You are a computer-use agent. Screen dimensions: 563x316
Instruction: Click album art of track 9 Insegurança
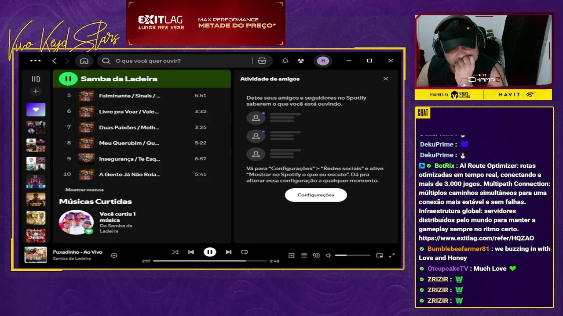pos(86,159)
